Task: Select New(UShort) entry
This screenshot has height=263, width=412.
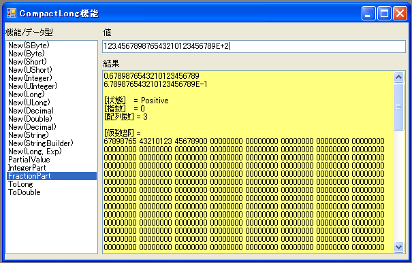Action: pos(52,70)
